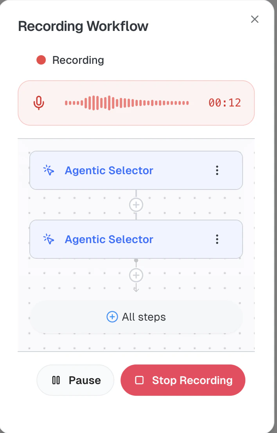Open the second Agentic Selector kebab menu
Viewport: 277px width, 433px height.
pyautogui.click(x=217, y=239)
